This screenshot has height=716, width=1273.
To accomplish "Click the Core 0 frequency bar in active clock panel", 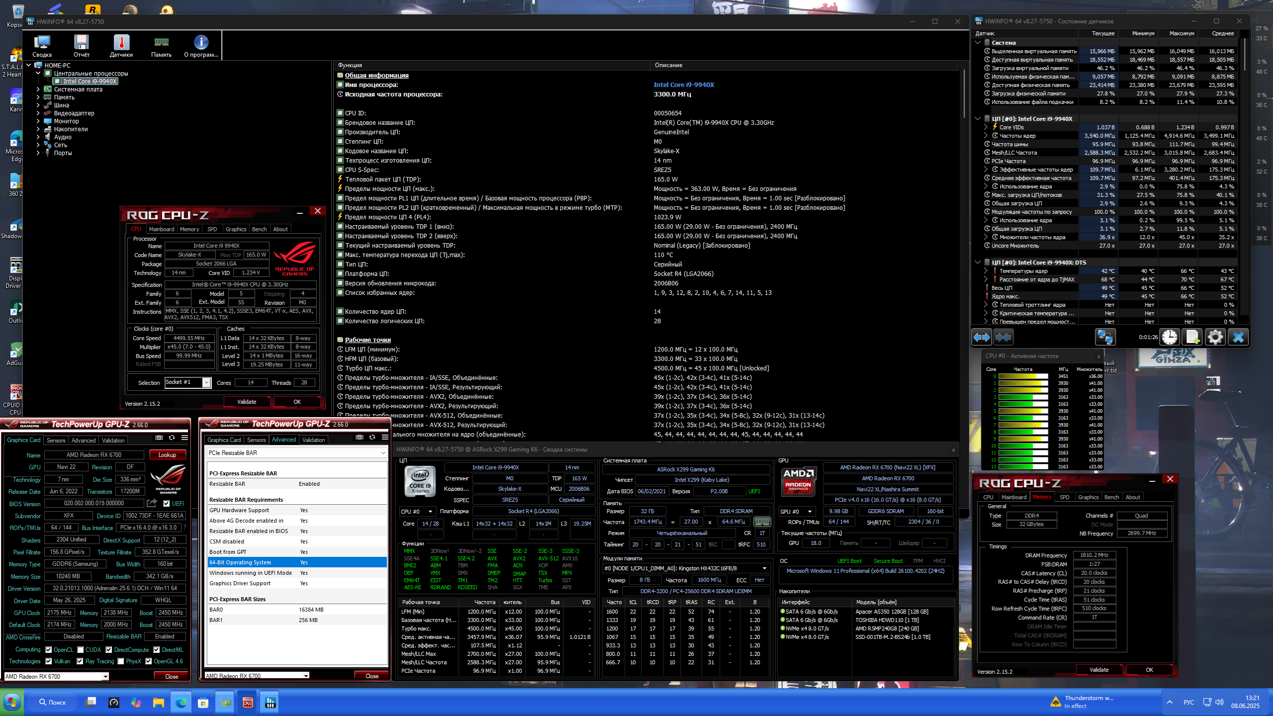I will point(1023,376).
